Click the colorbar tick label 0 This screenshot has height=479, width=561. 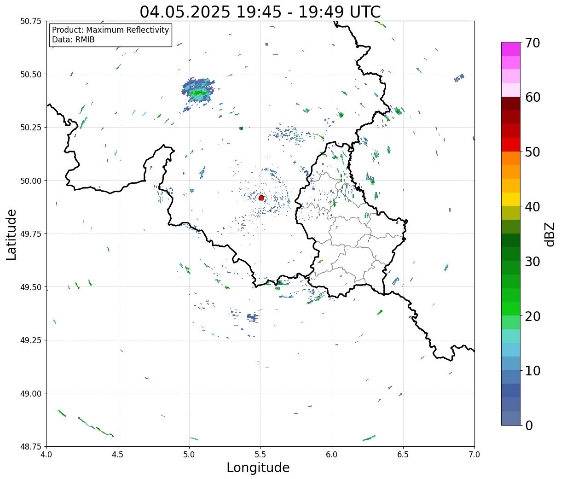(x=529, y=425)
